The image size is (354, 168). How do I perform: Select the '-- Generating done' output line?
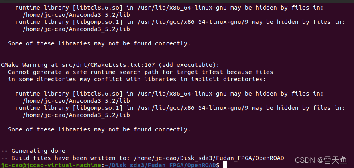[x=33, y=151]
